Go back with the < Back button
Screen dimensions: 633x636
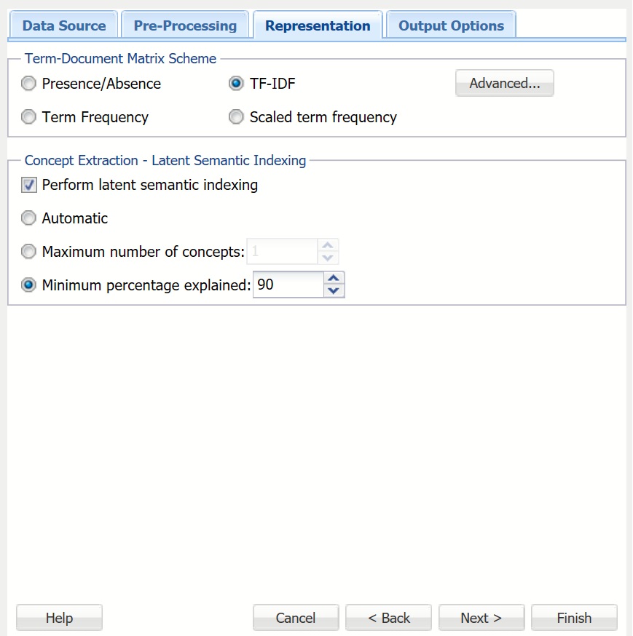(x=388, y=618)
